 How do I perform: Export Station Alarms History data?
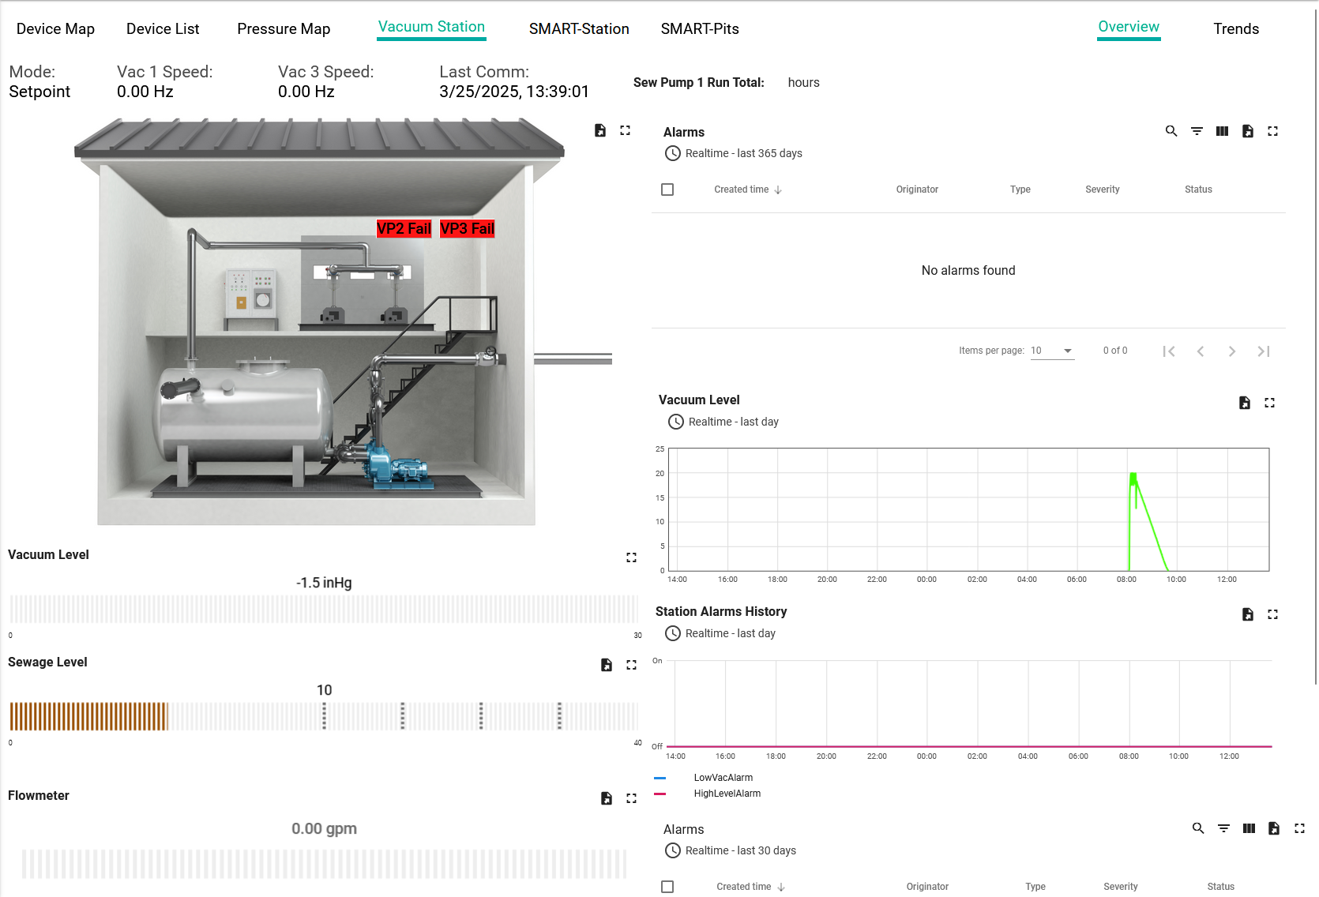[1248, 614]
